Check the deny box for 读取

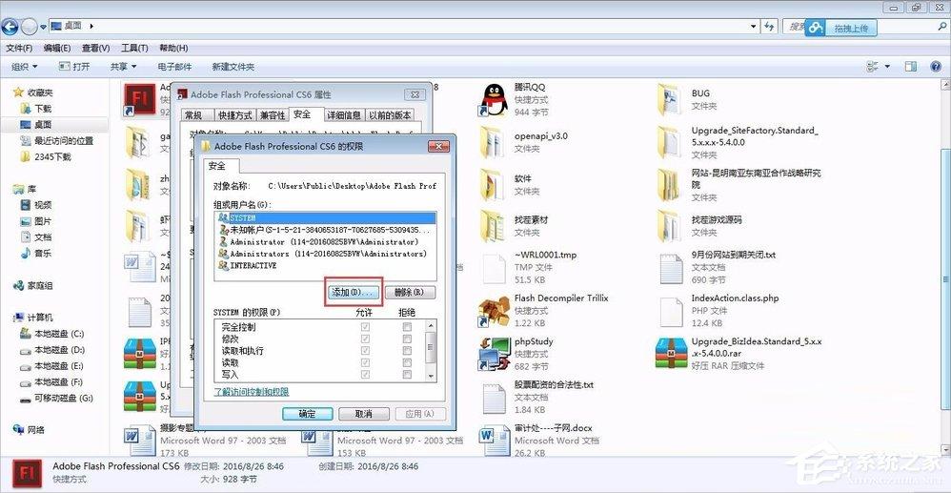(407, 362)
